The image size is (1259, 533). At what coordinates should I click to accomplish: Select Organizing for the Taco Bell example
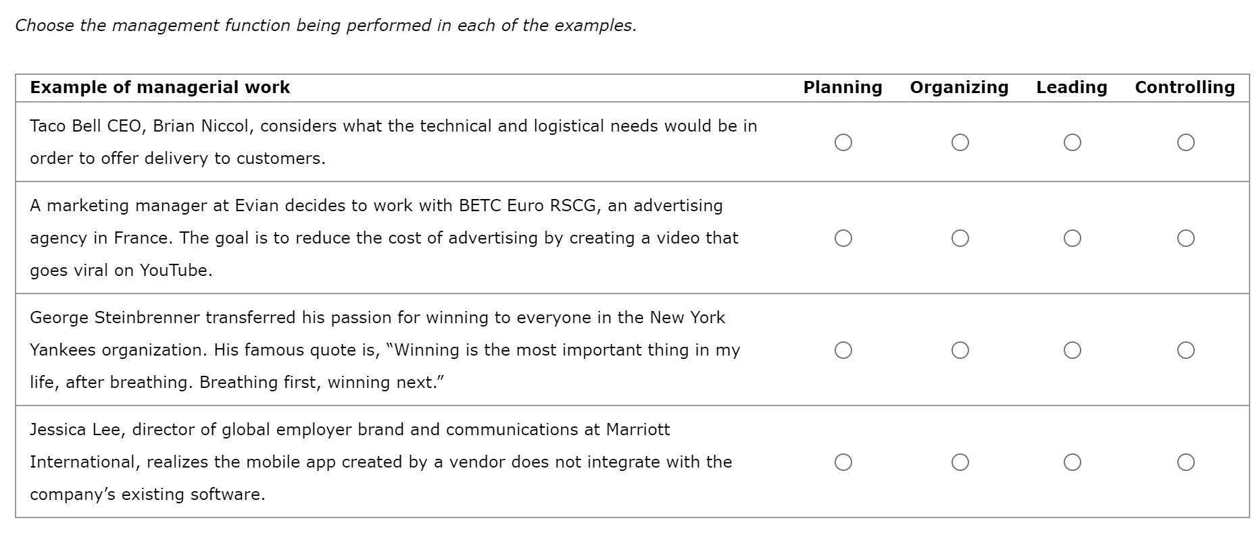click(x=960, y=142)
